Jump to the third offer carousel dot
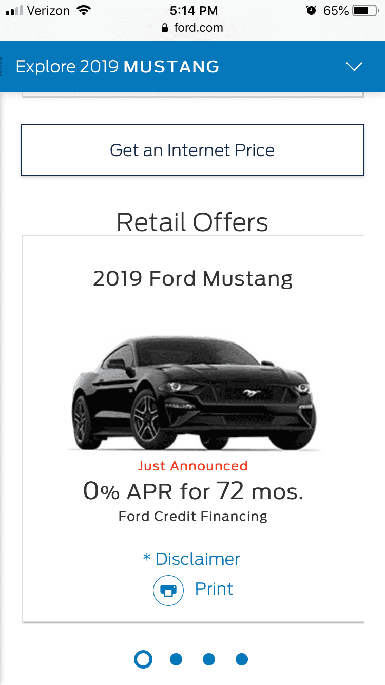 click(x=209, y=659)
